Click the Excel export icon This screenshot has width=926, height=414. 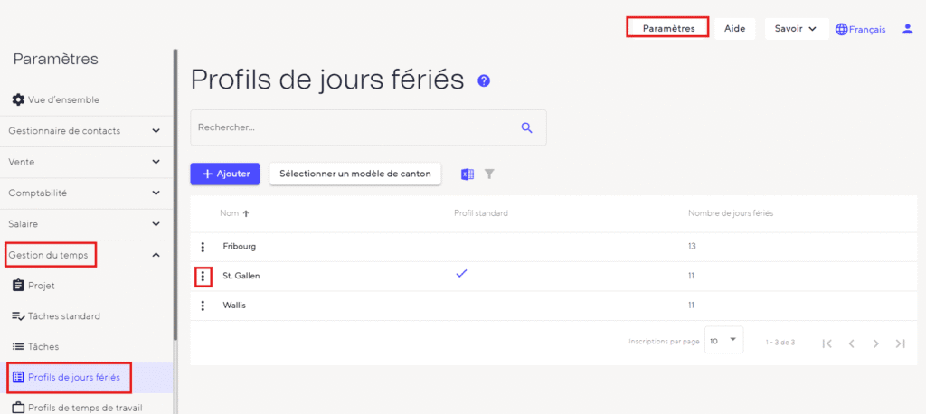tap(468, 174)
